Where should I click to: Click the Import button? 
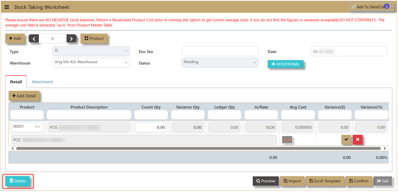pos(292,181)
